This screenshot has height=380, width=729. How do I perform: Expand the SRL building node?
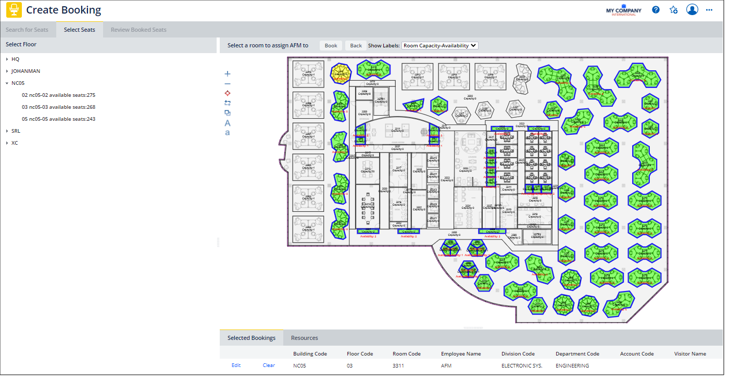pyautogui.click(x=7, y=131)
